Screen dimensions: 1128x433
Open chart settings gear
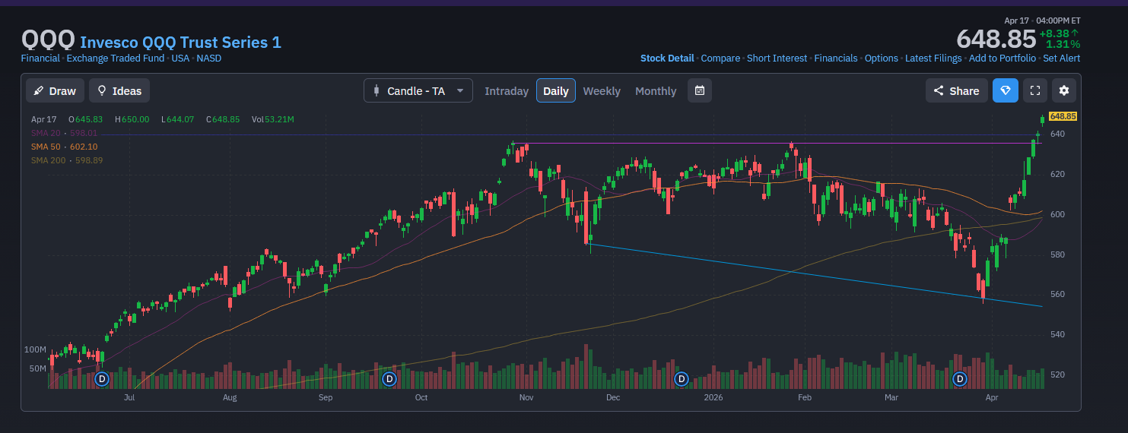(x=1063, y=90)
